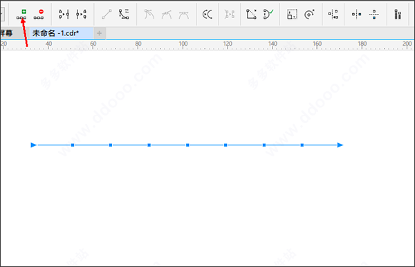Image resolution: width=415 pixels, height=267 pixels.
Task: Click the Add Nodes icon with green plus
Action: tap(21, 15)
